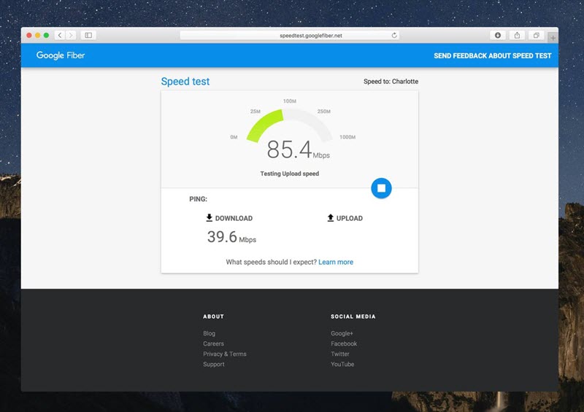Open the Support footer link
Screen dimensions: 584x412
pos(214,364)
